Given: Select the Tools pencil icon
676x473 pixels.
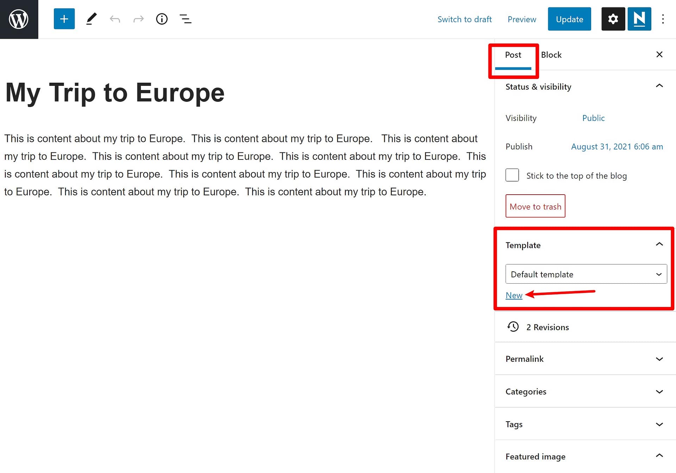Looking at the screenshot, I should click(91, 19).
